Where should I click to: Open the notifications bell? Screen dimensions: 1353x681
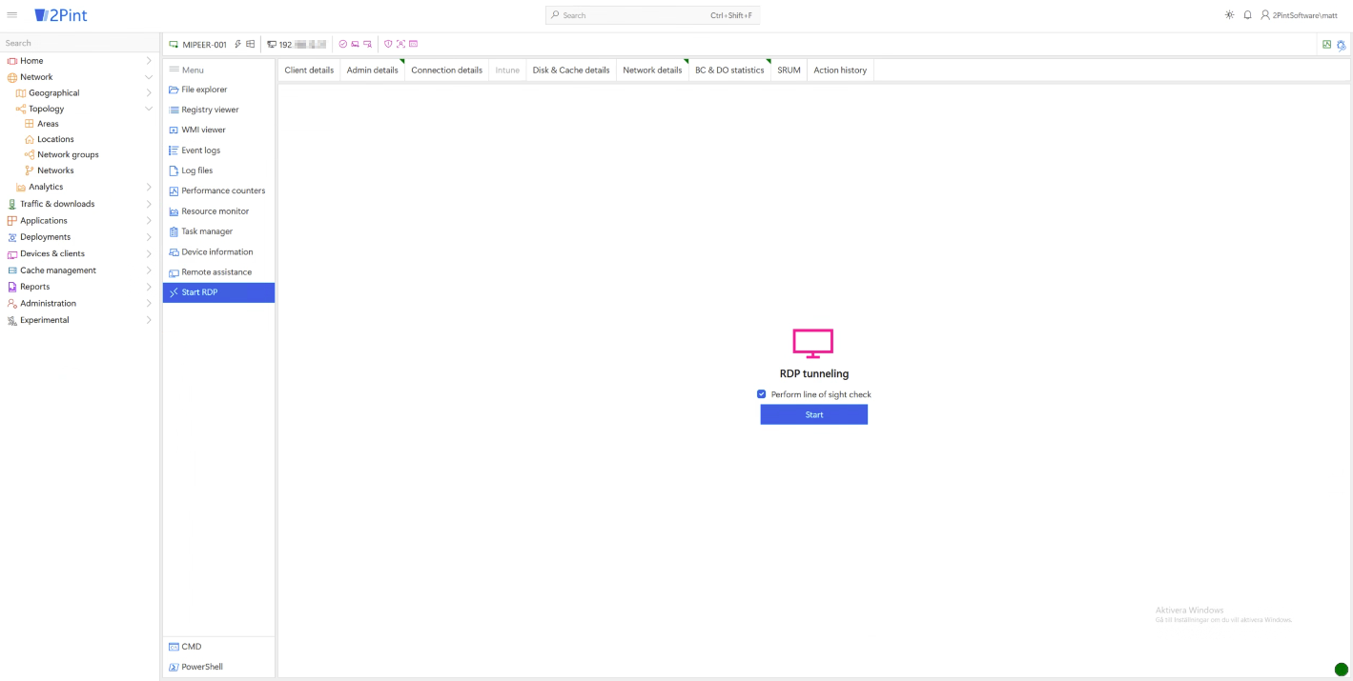(1247, 15)
